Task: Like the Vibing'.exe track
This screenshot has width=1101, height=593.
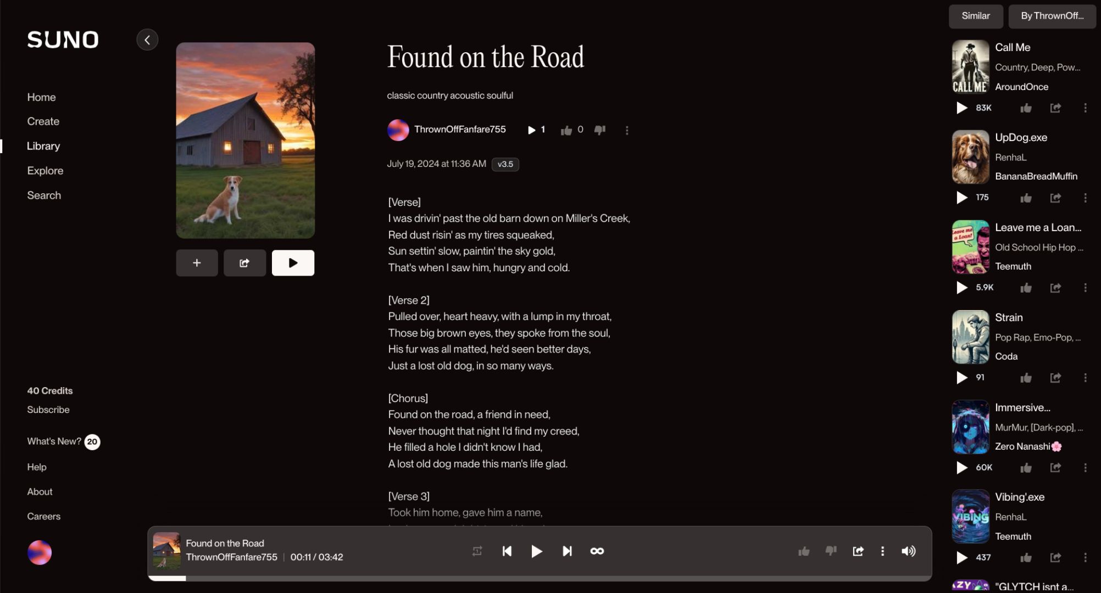Action: [x=1026, y=558]
